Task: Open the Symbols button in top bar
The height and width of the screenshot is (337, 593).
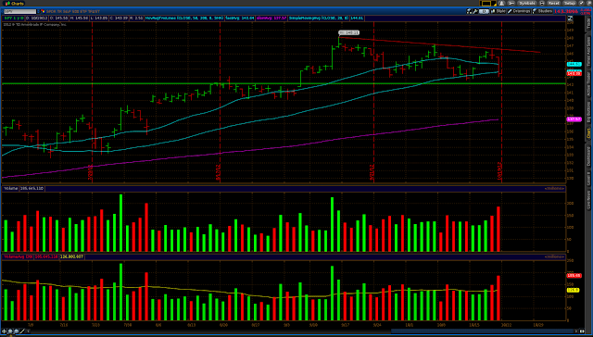Action: click(527, 3)
